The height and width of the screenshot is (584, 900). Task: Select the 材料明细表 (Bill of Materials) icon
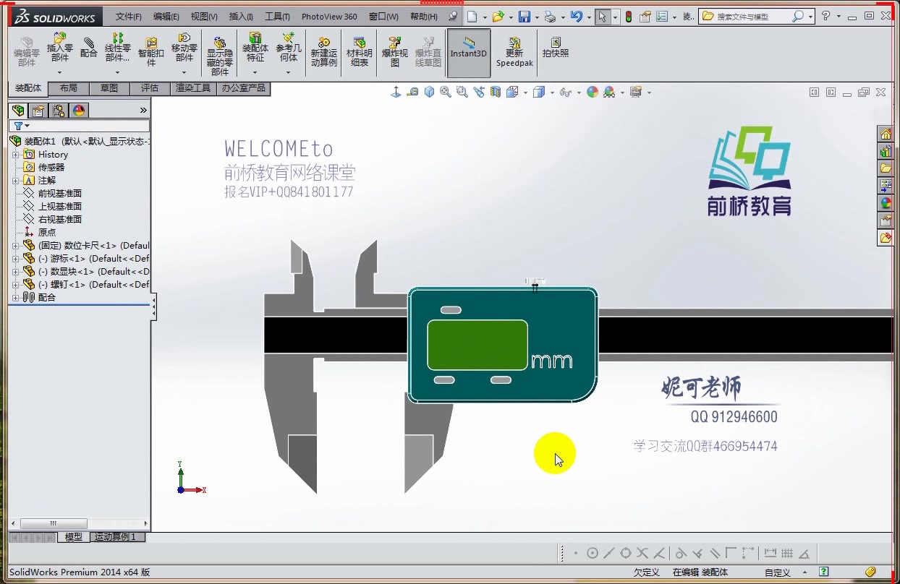point(358,51)
